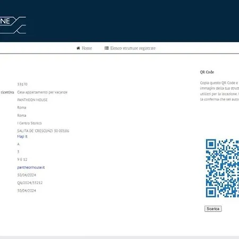
Task: Select the structure ID 33170 text
Action: (22, 84)
